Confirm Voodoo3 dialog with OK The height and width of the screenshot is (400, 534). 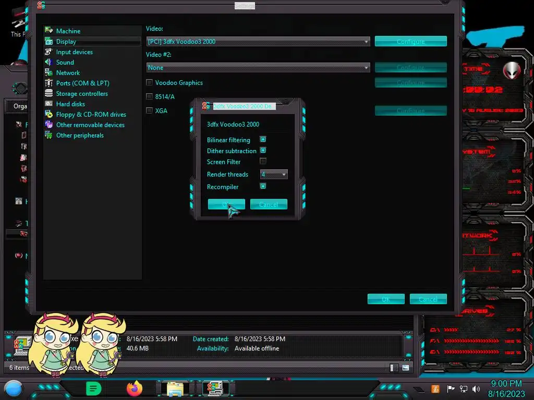click(226, 204)
